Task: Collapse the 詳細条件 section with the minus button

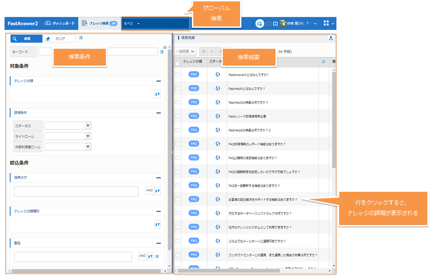Action: tap(158, 113)
